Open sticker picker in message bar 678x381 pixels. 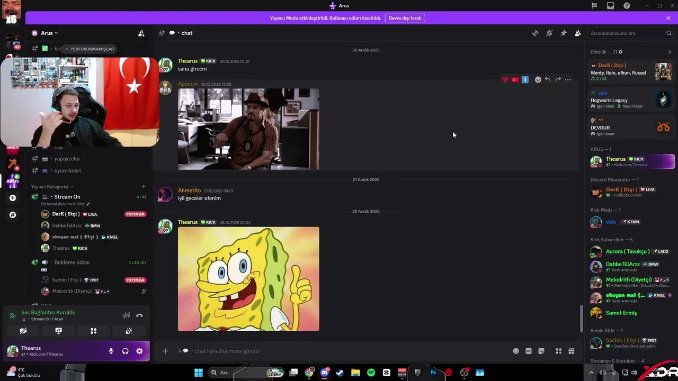[541, 351]
